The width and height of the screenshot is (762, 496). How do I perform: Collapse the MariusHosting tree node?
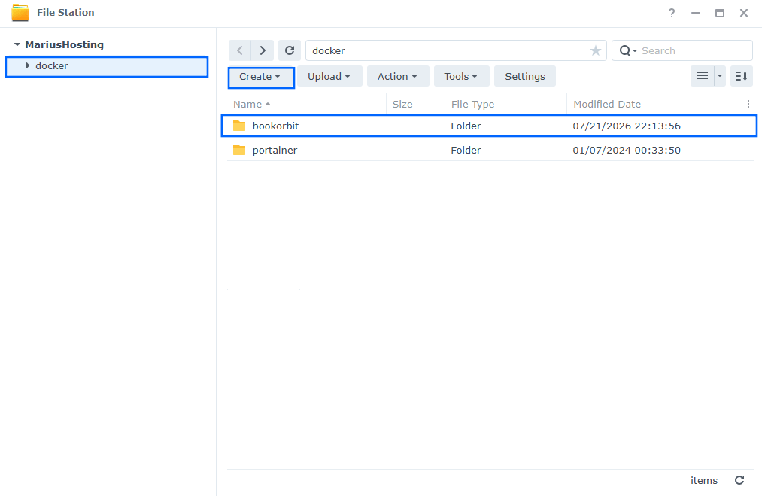[x=17, y=44]
